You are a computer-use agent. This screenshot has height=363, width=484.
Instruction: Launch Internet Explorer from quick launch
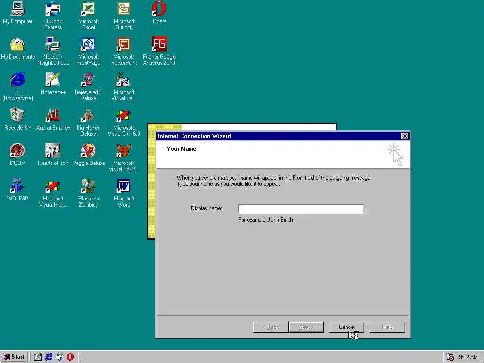[x=49, y=357]
